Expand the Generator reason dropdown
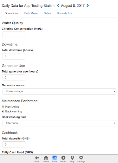Image resolution: width=118 pixels, height=163 pixels. pyautogui.click(x=59, y=91)
